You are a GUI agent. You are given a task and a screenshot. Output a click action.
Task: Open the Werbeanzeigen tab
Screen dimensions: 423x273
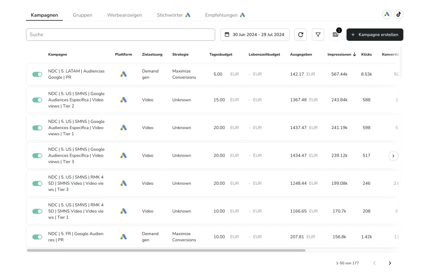(124, 15)
